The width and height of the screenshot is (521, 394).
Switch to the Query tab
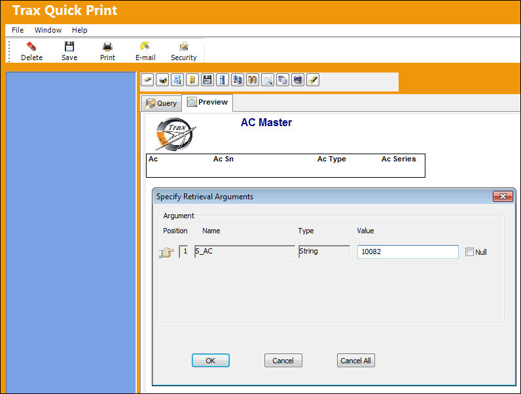162,103
